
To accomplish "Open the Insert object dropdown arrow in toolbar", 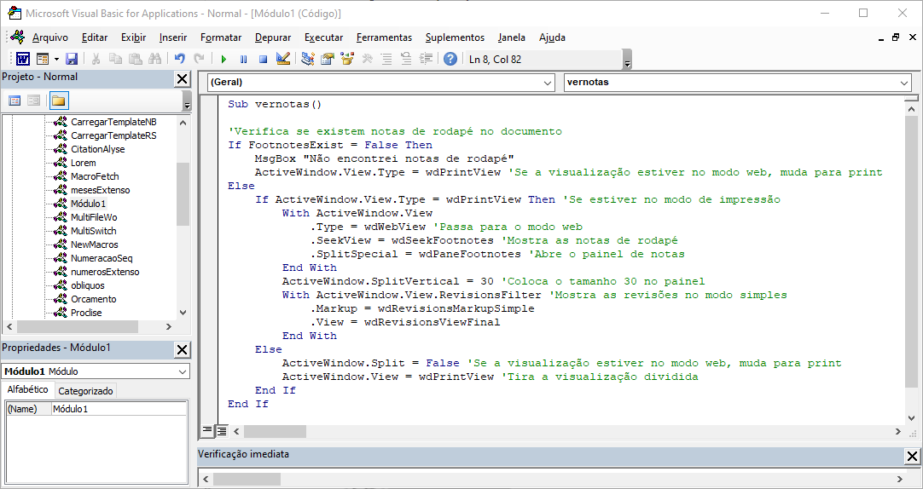I will tap(56, 59).
